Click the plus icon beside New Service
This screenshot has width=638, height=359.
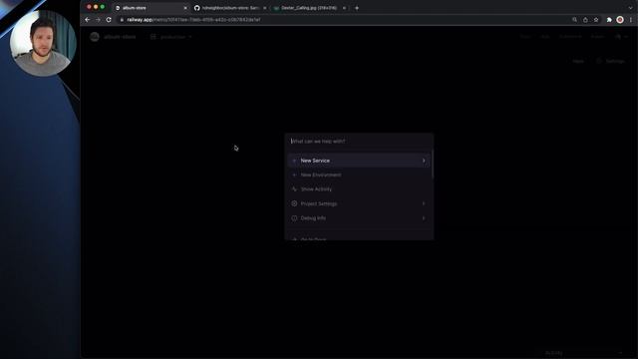click(294, 161)
